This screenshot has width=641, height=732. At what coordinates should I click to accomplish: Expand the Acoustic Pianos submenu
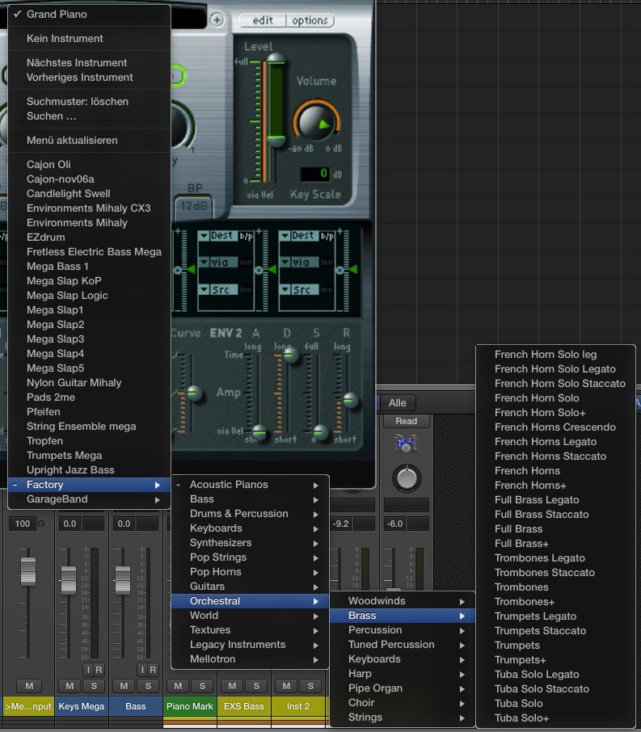pos(251,485)
